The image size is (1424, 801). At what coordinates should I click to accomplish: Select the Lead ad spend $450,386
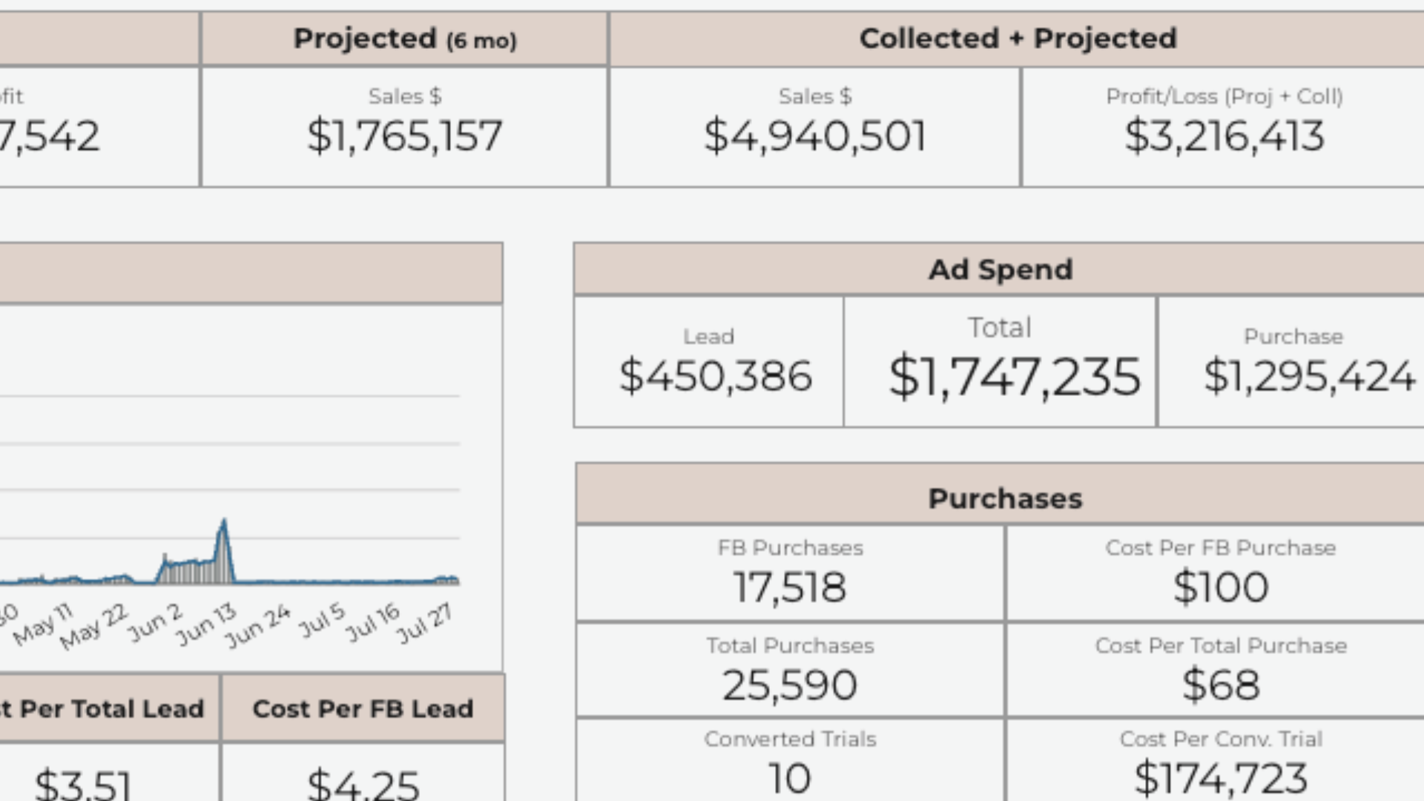click(x=715, y=376)
